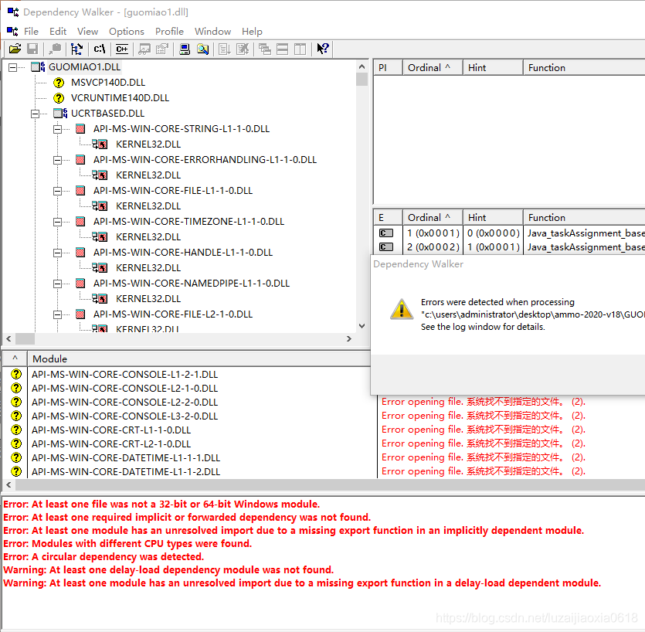The width and height of the screenshot is (645, 632).
Task: Open the Window menu
Action: pos(212,31)
